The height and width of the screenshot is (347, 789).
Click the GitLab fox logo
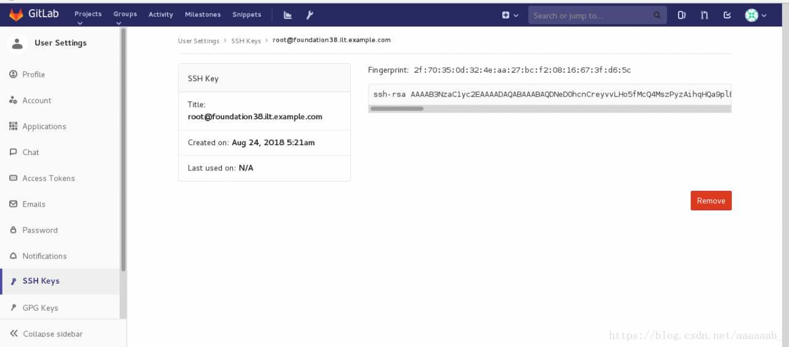click(x=16, y=15)
